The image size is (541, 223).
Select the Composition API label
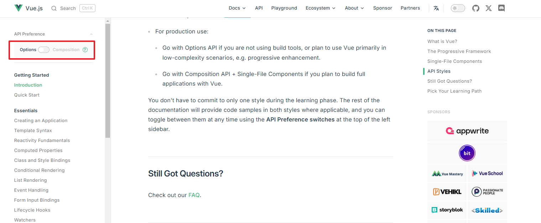(66, 50)
